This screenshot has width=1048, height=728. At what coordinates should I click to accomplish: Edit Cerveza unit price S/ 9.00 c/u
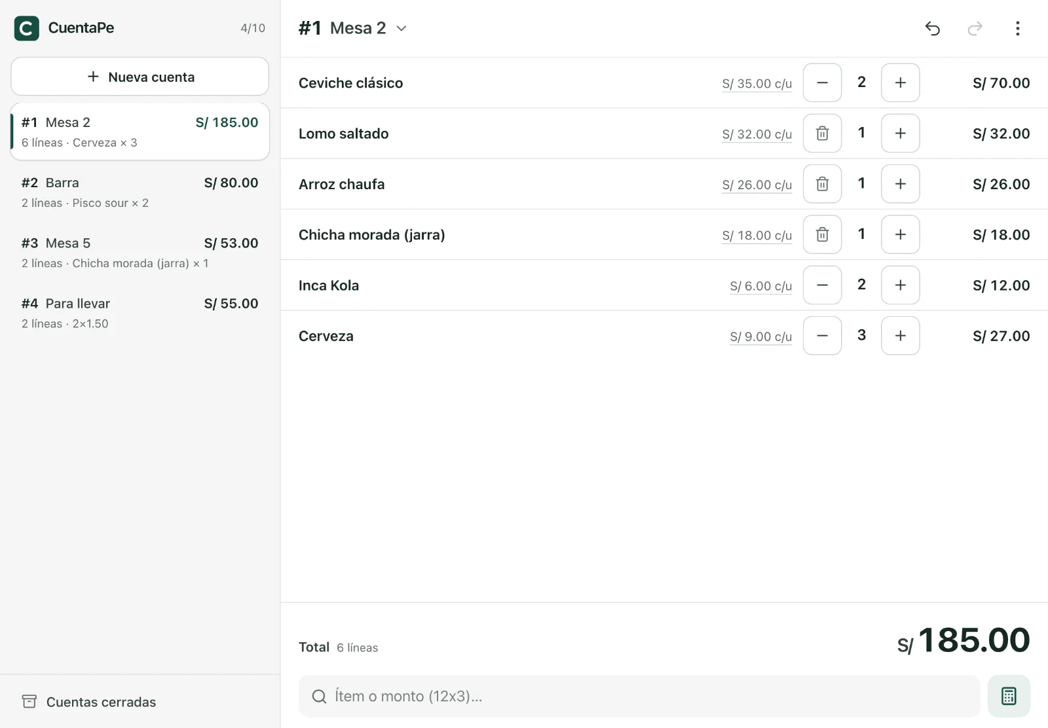[760, 337]
